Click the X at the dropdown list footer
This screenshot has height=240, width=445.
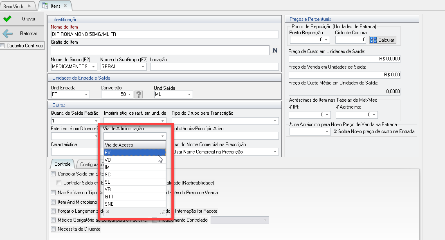[x=108, y=211]
